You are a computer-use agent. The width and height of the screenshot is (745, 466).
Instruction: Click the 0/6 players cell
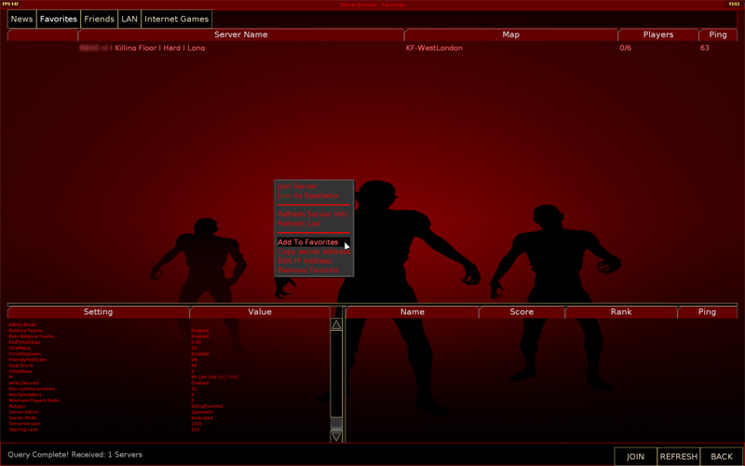[x=625, y=48]
